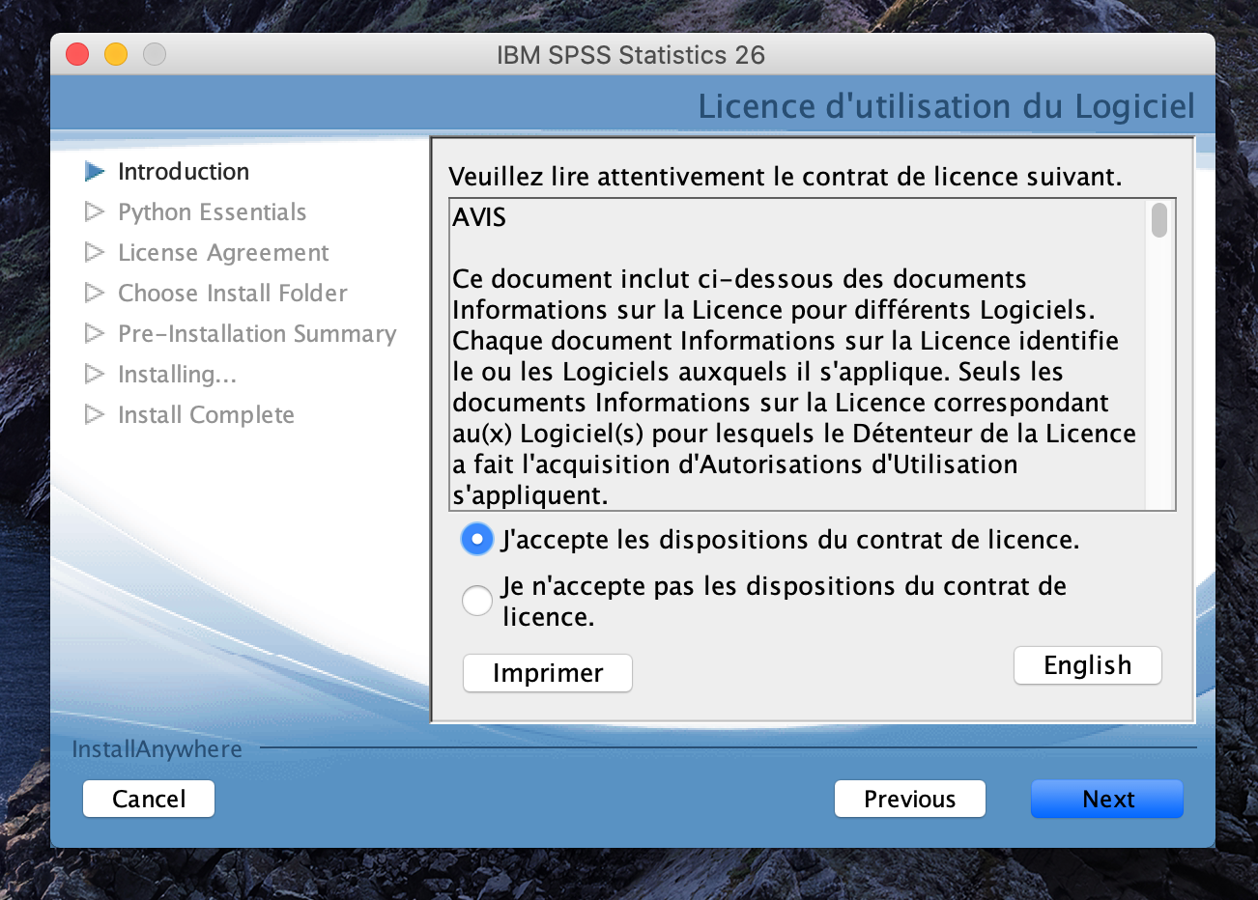Click the arrow icon beside License Agreement
The image size is (1258, 900).
tap(95, 252)
